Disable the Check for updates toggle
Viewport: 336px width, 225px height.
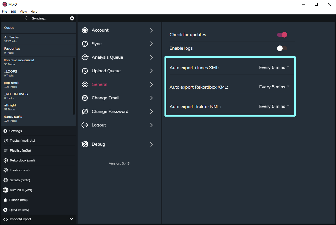(x=282, y=35)
